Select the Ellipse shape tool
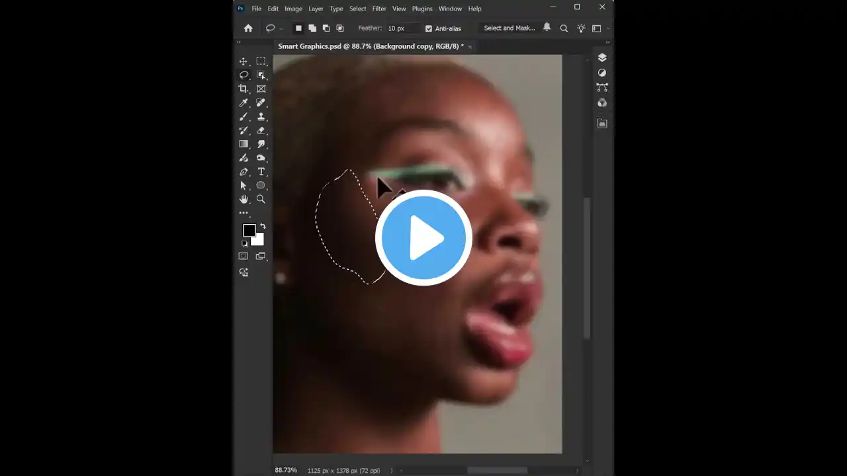 (x=261, y=186)
